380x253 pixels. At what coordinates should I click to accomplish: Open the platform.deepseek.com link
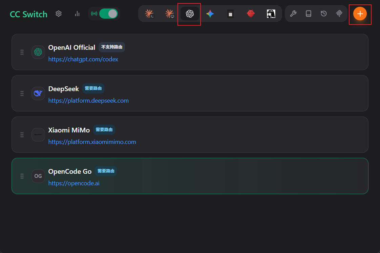88,101
